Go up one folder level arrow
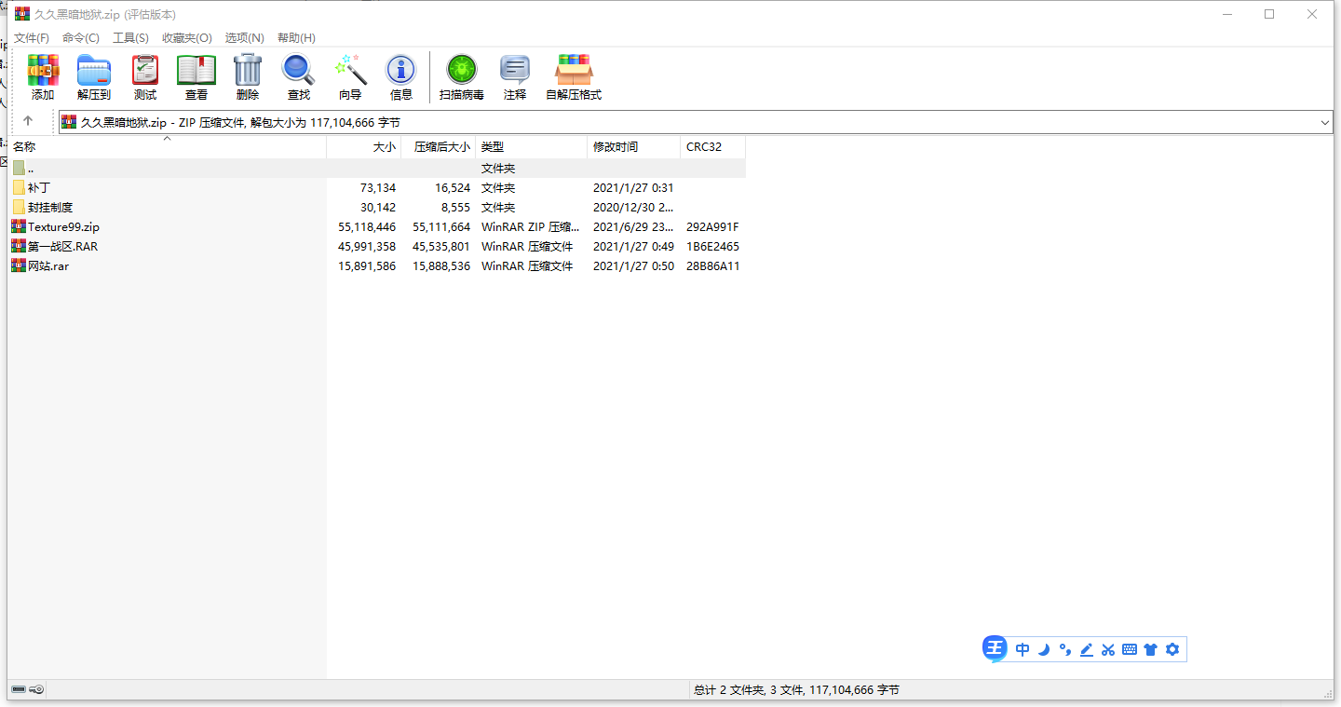 28,121
